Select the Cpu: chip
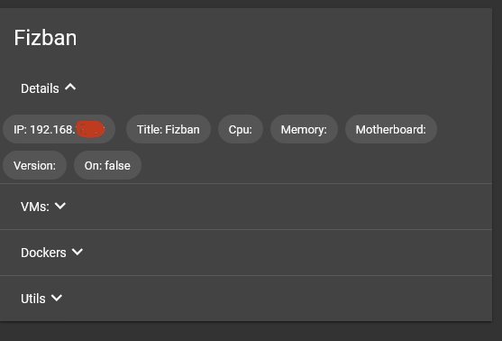The height and width of the screenshot is (341, 502). click(241, 129)
